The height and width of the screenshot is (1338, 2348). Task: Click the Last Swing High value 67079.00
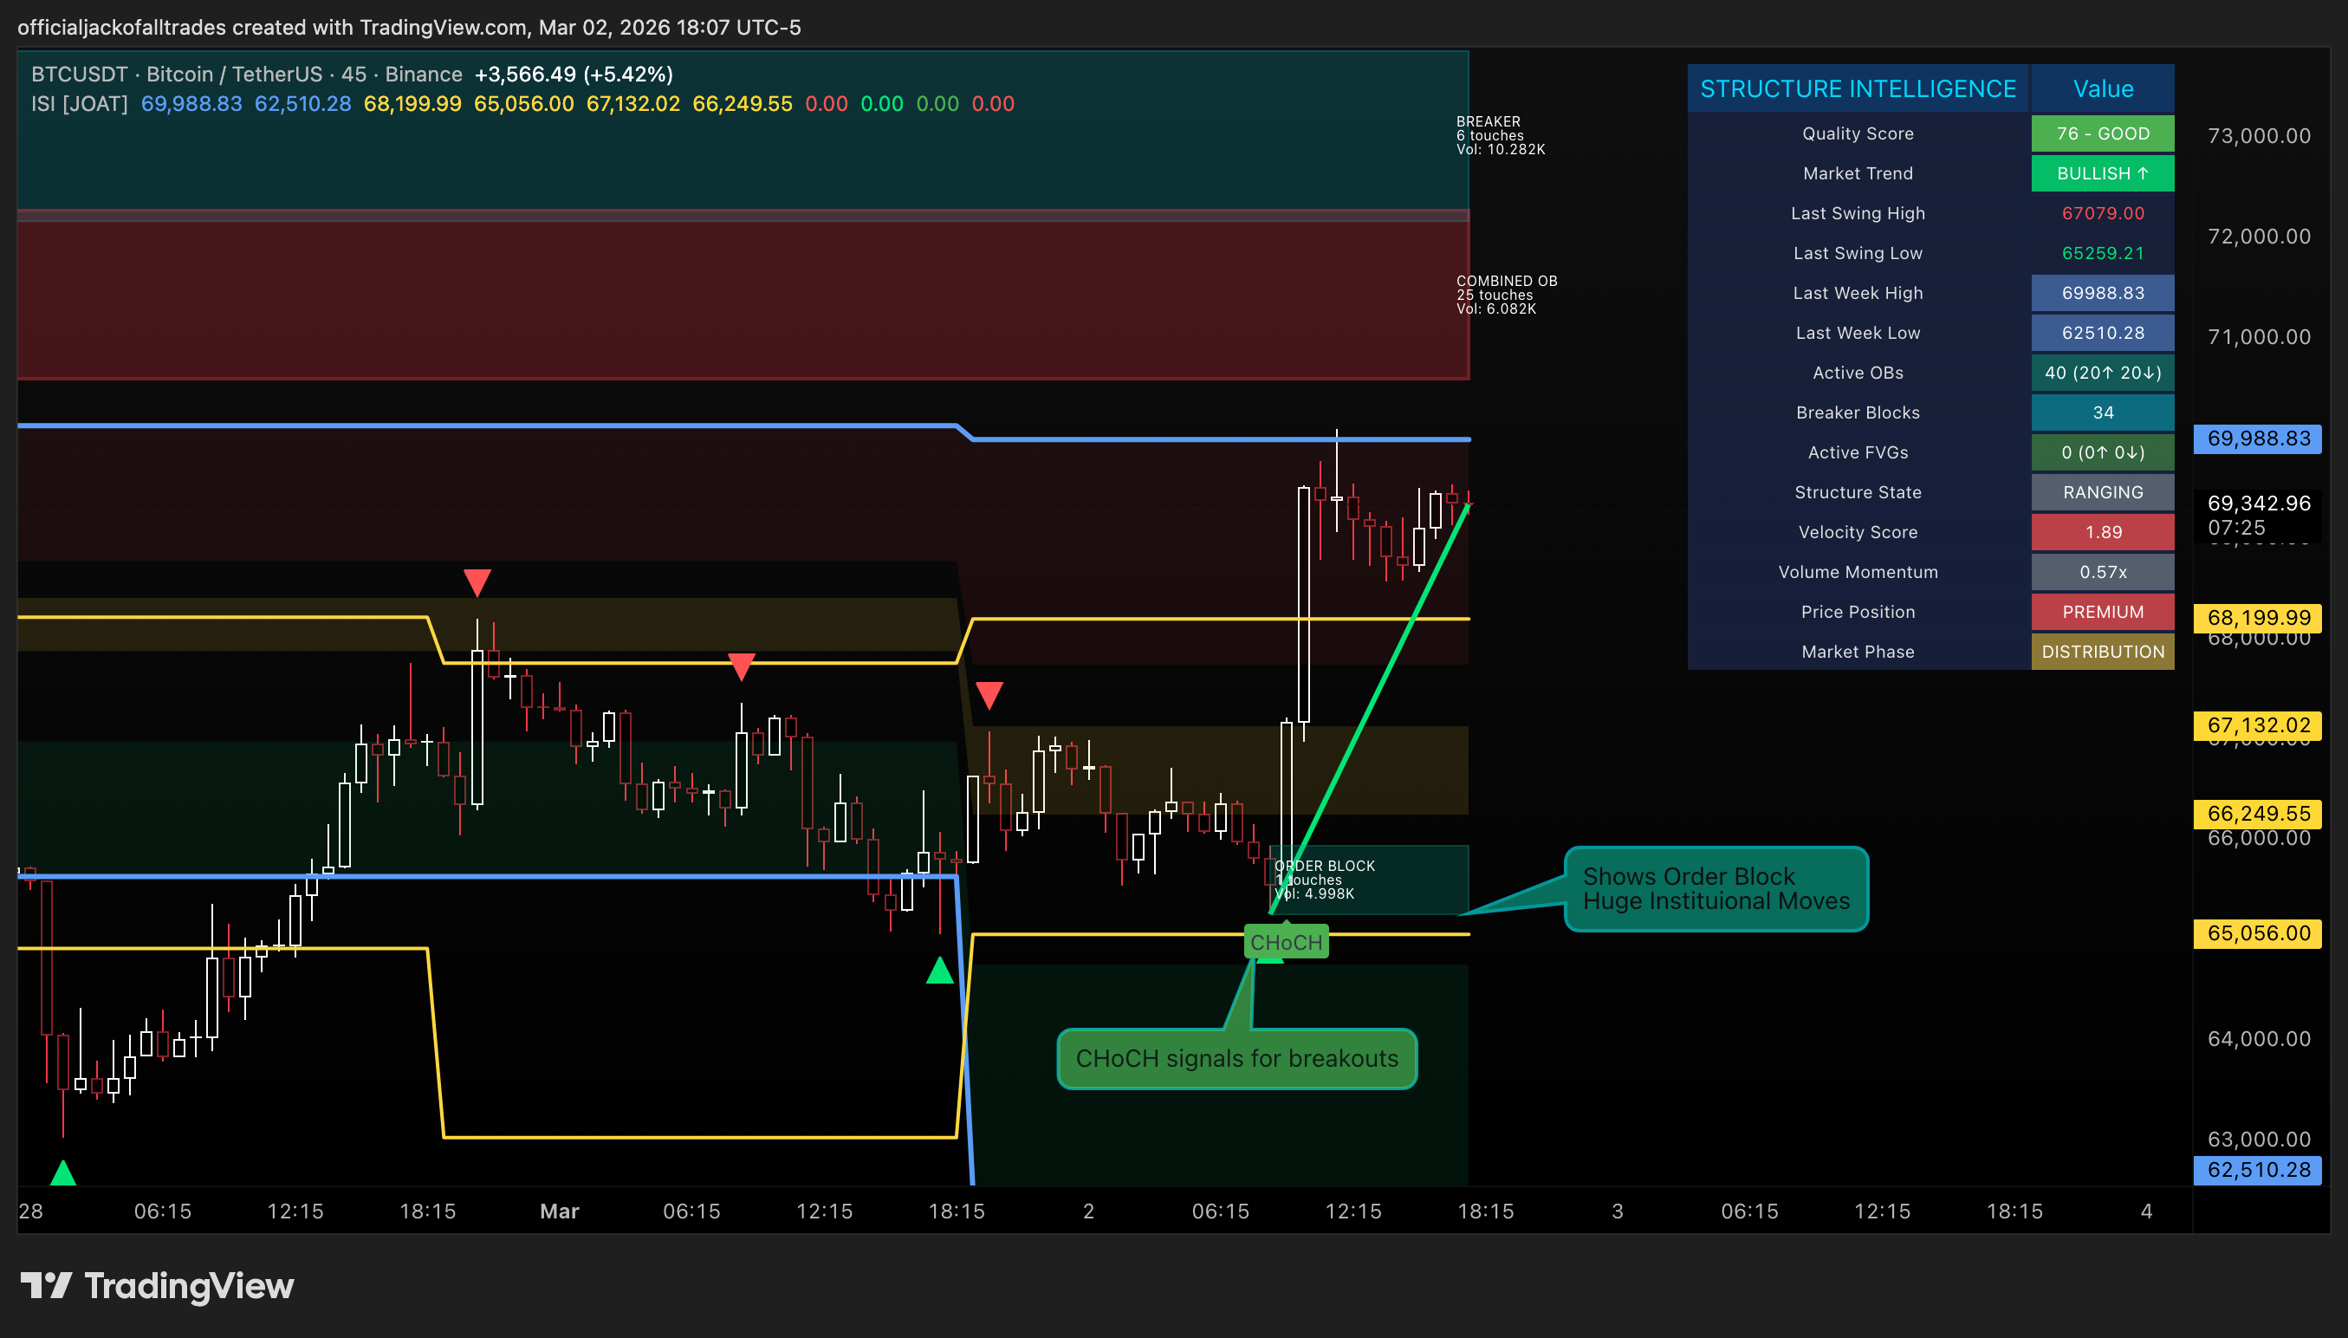2103,213
